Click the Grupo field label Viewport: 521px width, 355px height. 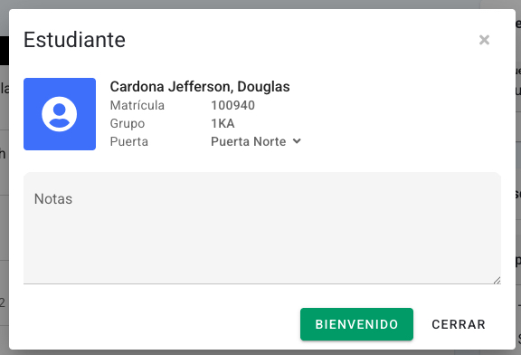[x=128, y=124]
